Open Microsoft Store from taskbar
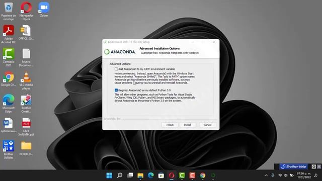Screen dimensions: 322x181 [x=161, y=175]
